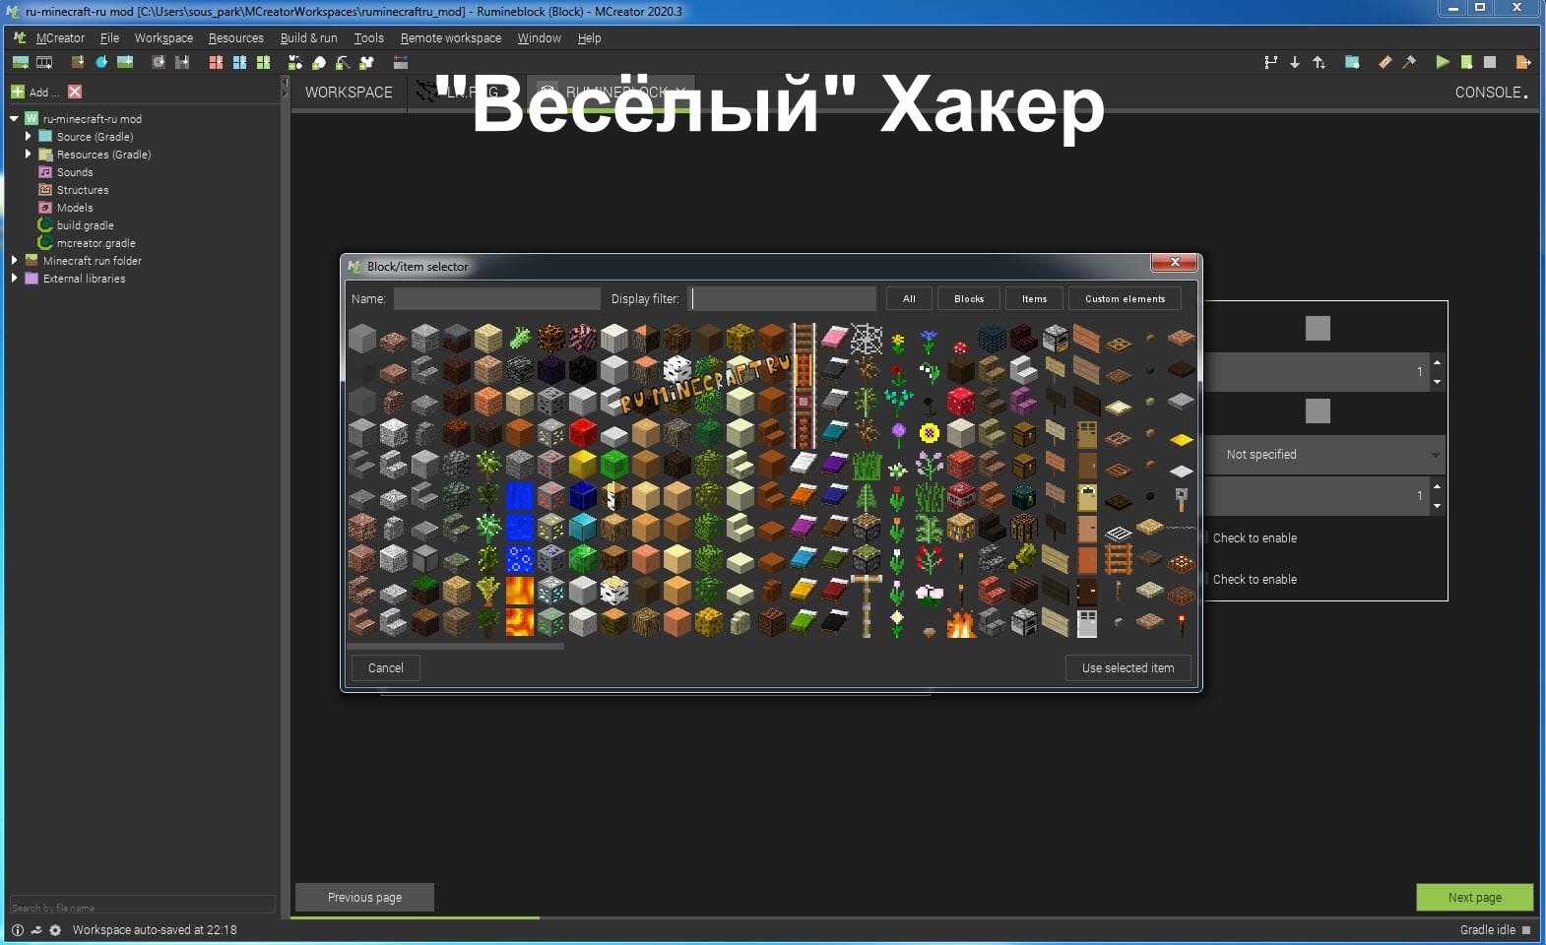The image size is (1546, 945).
Task: Click the green Run client play icon
Action: click(x=1442, y=62)
